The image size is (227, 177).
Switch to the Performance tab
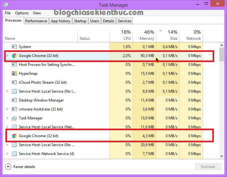tap(36, 21)
